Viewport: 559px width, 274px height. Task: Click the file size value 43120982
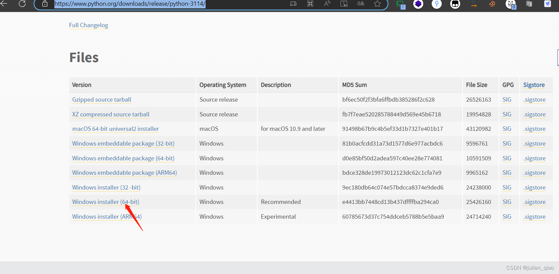[478, 129]
